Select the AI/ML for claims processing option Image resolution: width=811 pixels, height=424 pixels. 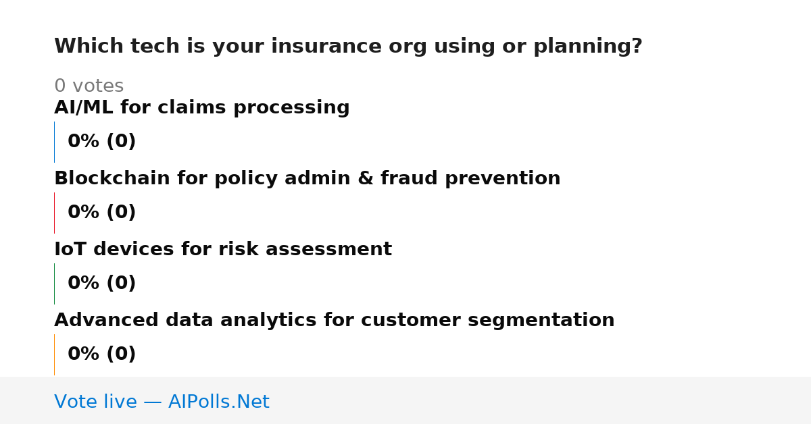click(x=202, y=108)
